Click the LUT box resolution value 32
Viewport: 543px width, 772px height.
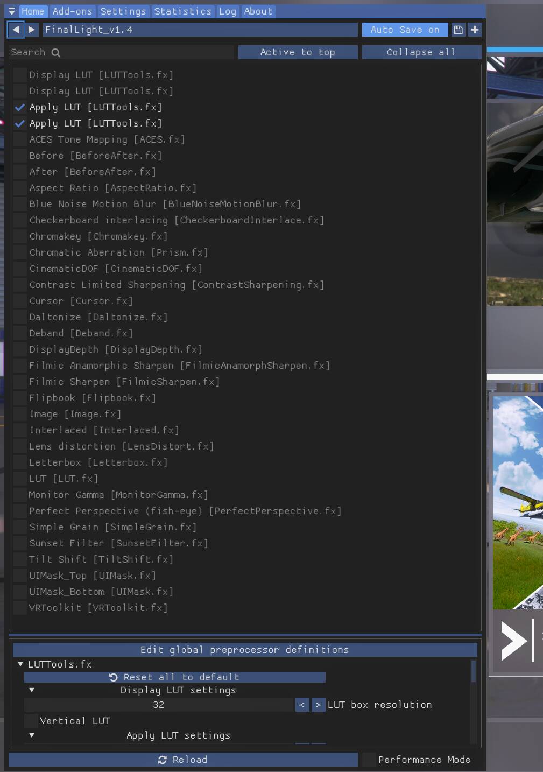(x=159, y=705)
